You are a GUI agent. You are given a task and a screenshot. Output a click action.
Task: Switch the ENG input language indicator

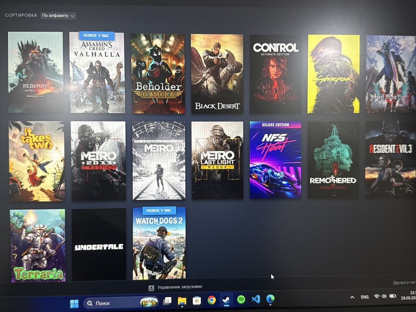pyautogui.click(x=364, y=297)
